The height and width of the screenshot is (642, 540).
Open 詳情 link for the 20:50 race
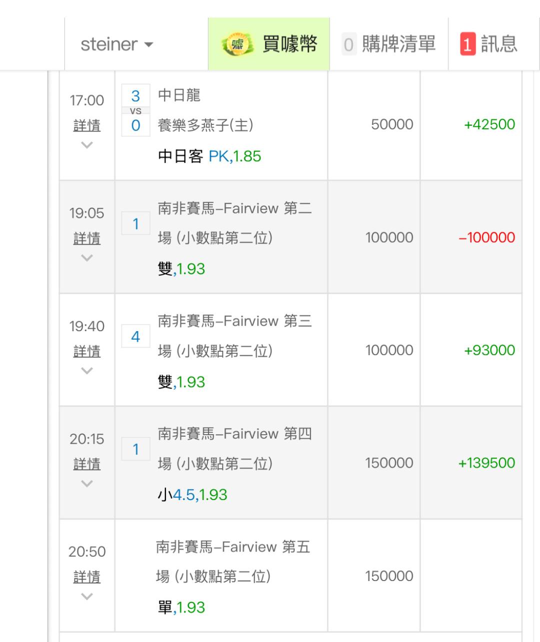(87, 577)
